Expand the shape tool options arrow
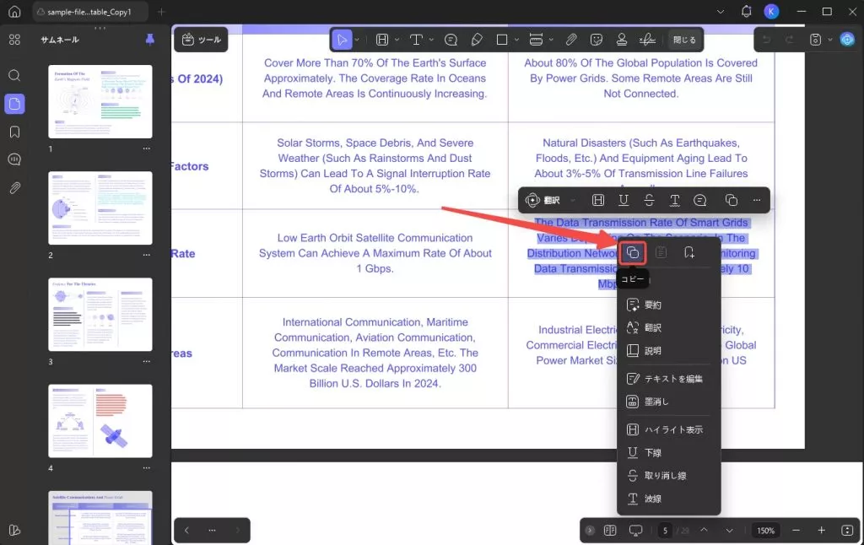 point(516,40)
